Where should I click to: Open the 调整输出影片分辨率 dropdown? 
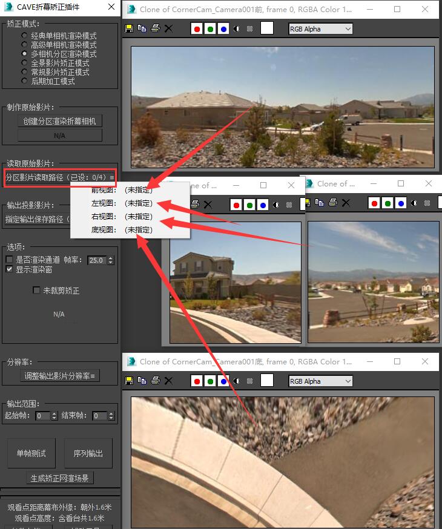[59, 376]
